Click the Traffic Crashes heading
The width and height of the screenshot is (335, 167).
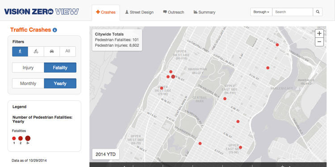point(30,30)
